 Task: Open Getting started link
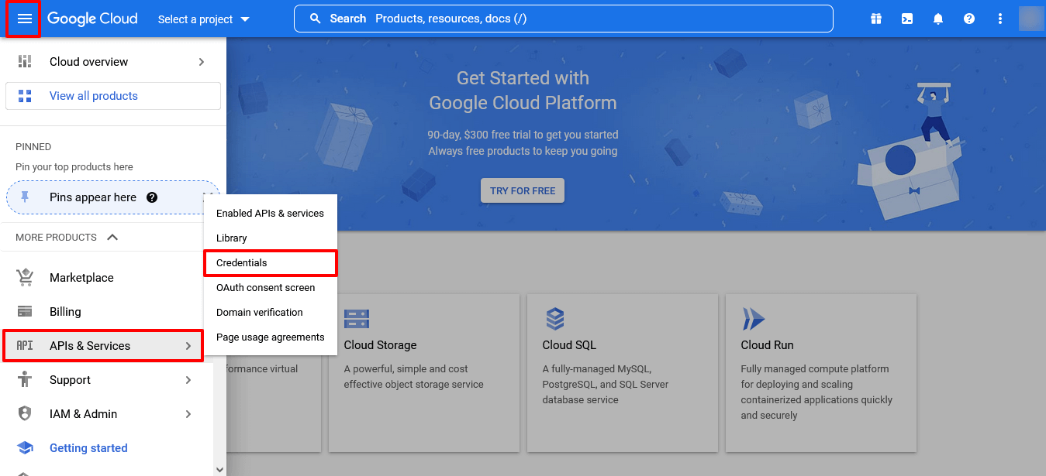click(x=88, y=448)
